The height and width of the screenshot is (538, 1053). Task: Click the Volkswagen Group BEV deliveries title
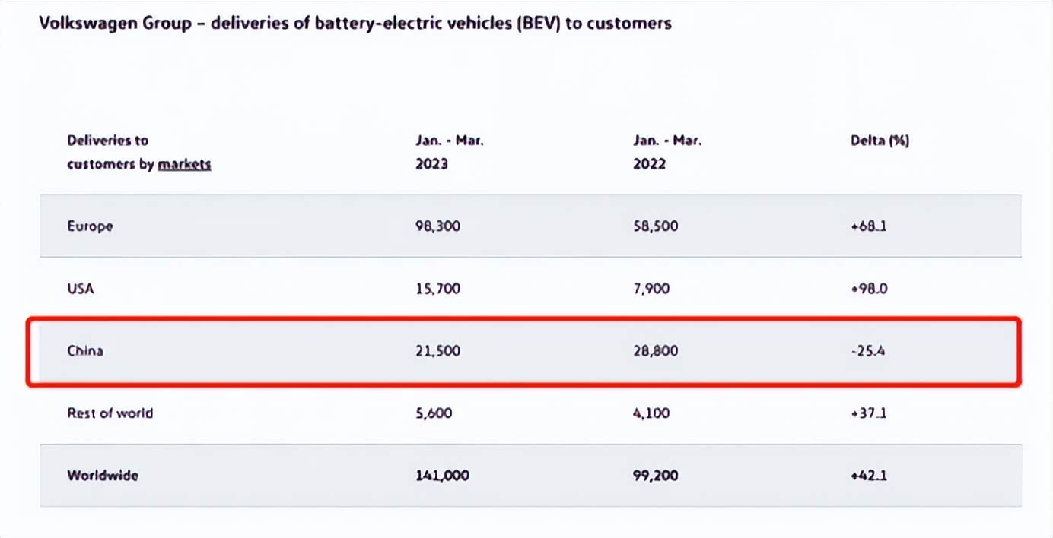point(355,23)
